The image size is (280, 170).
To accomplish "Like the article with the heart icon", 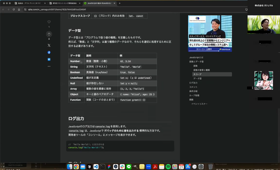I will tap(49, 22).
